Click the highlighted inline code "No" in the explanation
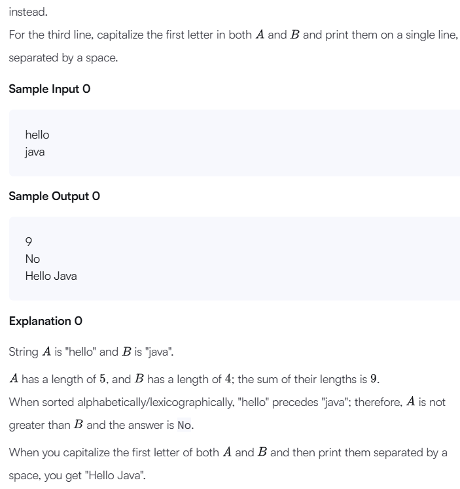The height and width of the screenshot is (489, 460). tap(184, 425)
